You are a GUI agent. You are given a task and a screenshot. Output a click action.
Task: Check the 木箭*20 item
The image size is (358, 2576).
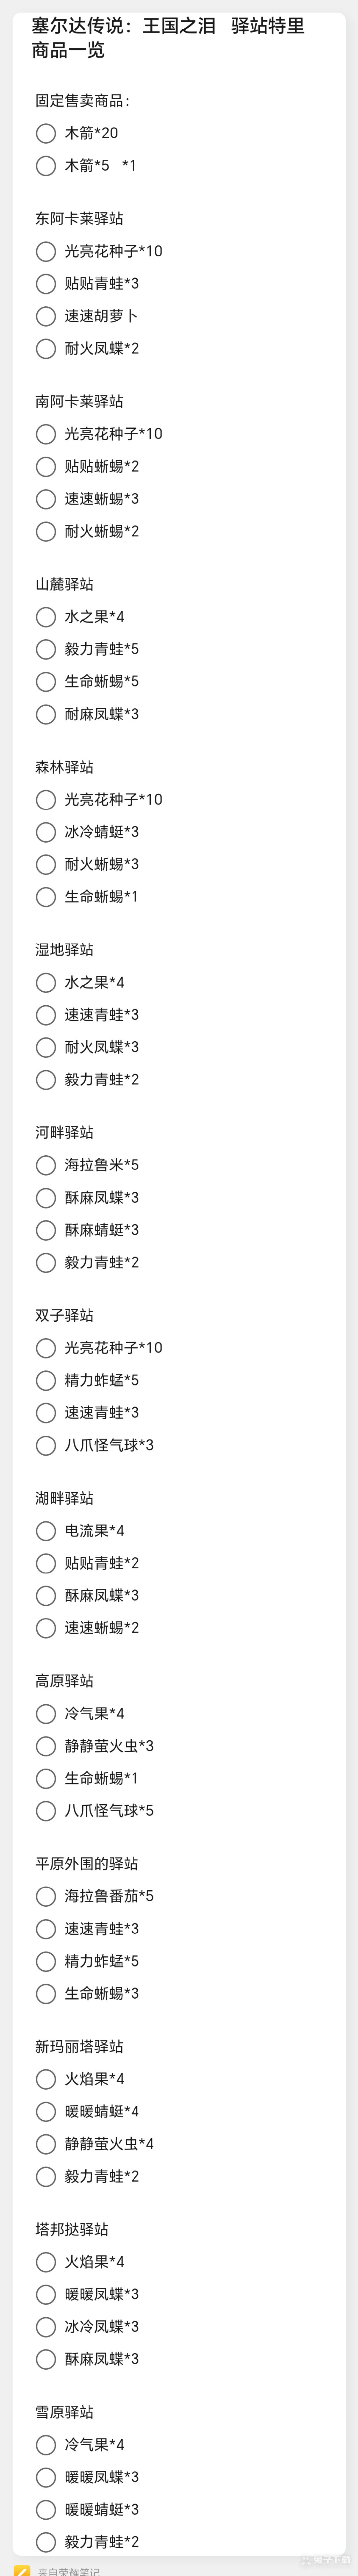[x=45, y=133]
